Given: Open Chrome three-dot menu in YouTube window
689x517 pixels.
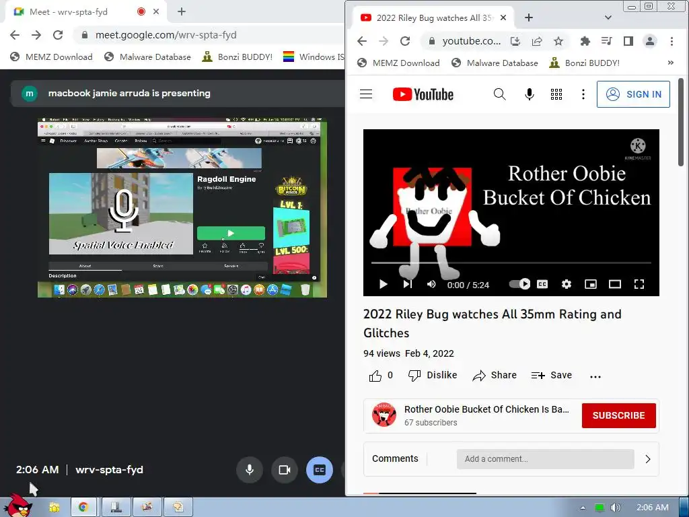Looking at the screenshot, I should 672,41.
